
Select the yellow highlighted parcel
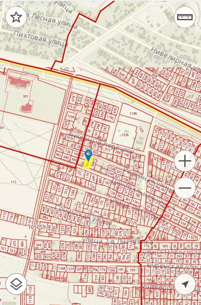(x=88, y=163)
